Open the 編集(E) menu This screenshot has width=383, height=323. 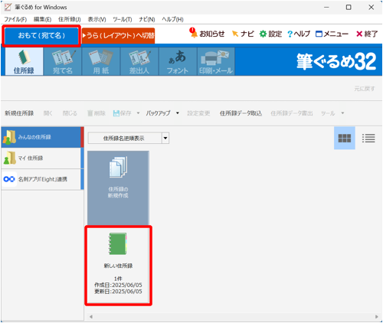point(43,19)
